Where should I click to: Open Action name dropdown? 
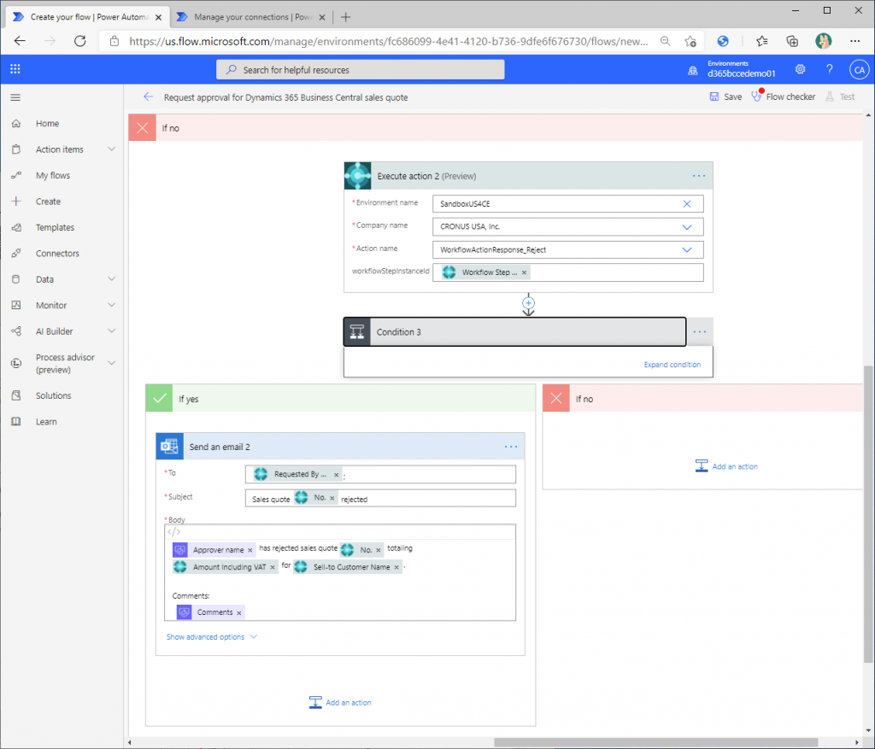(687, 250)
